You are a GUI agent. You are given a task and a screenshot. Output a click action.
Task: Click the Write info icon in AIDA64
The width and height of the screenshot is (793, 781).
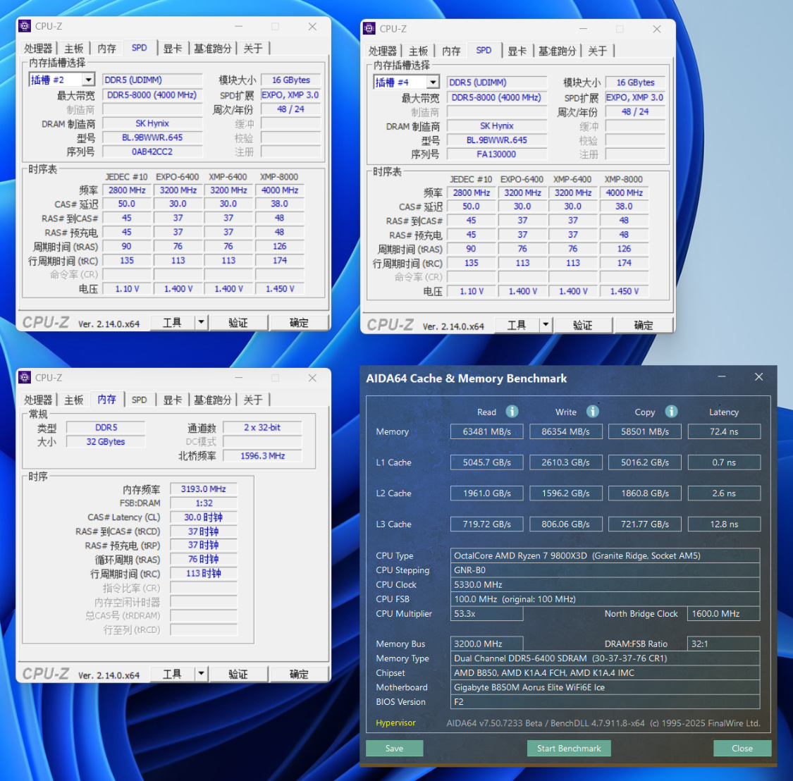592,412
